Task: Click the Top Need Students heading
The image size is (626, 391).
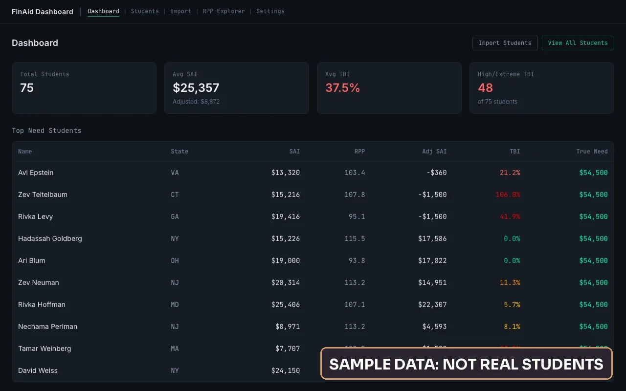Action: tap(46, 130)
